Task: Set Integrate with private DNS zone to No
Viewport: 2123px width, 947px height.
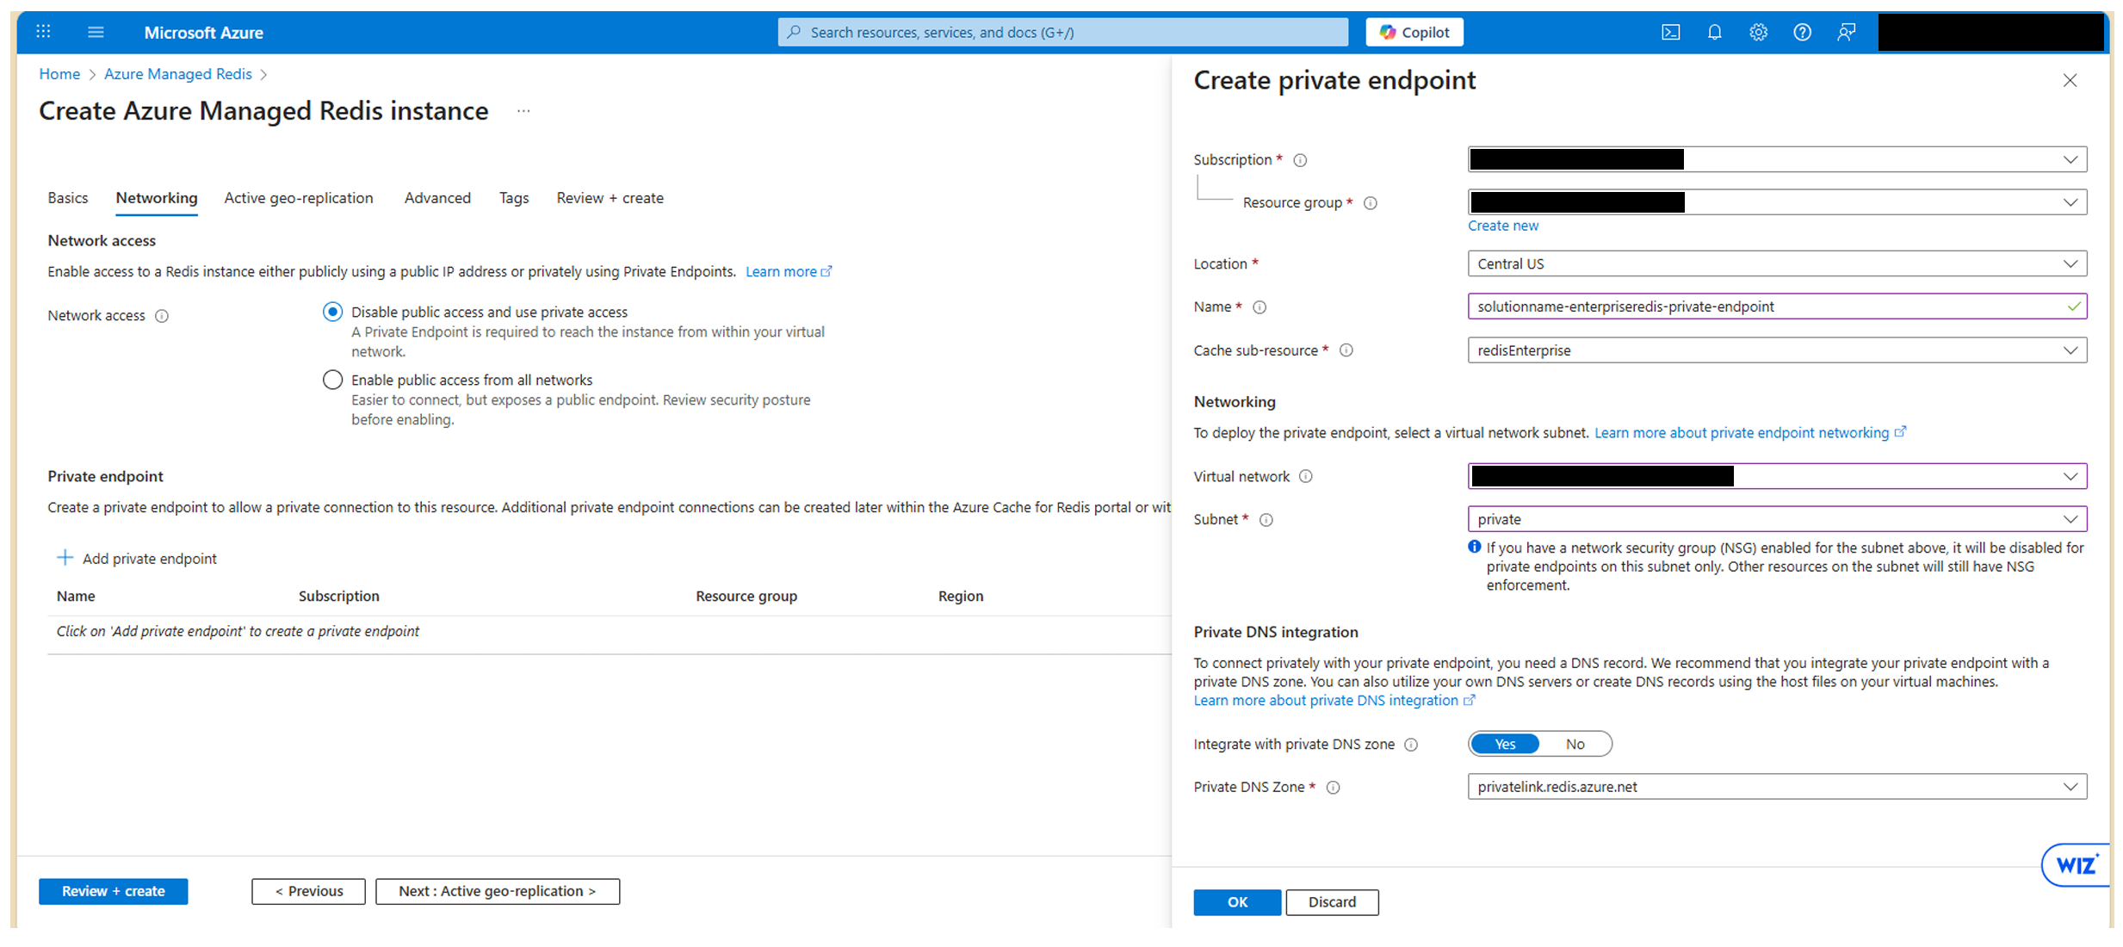Action: 1575,745
